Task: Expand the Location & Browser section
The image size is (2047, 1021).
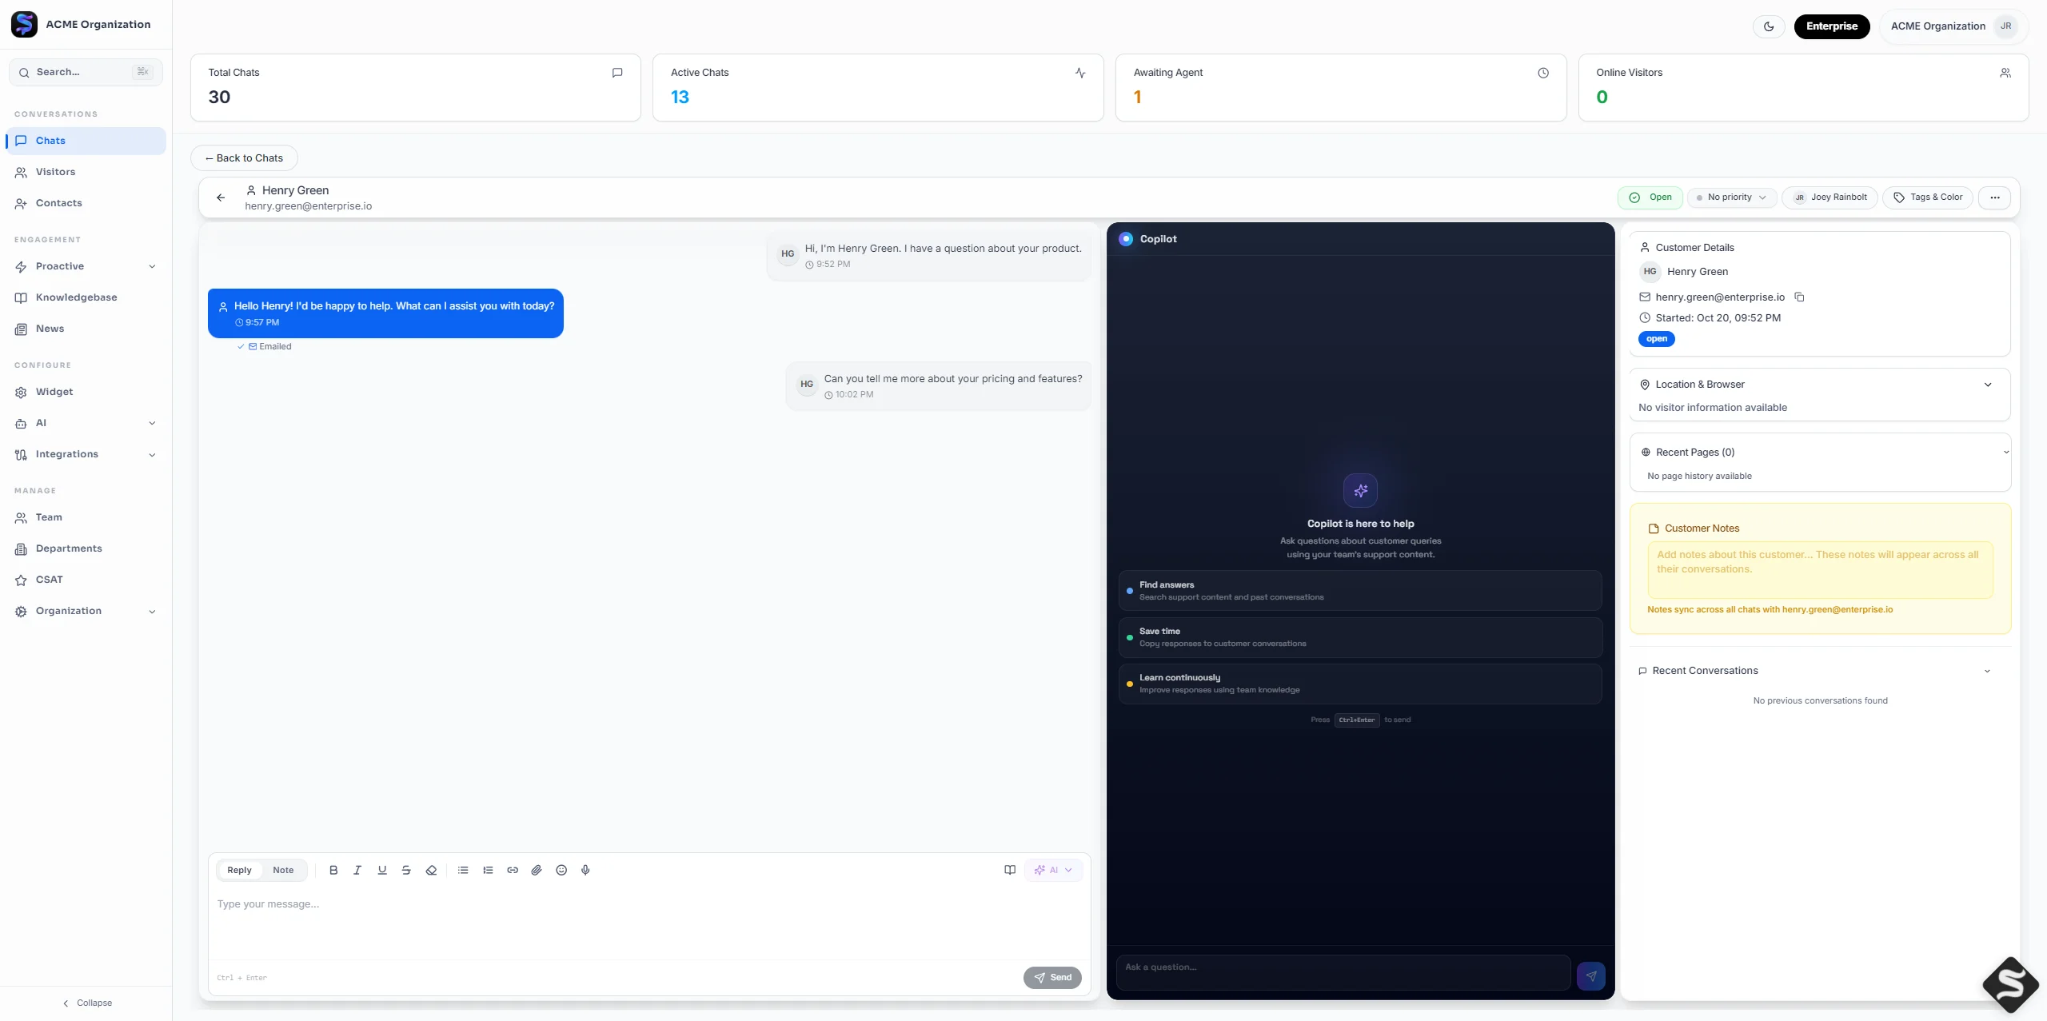Action: [1987, 385]
